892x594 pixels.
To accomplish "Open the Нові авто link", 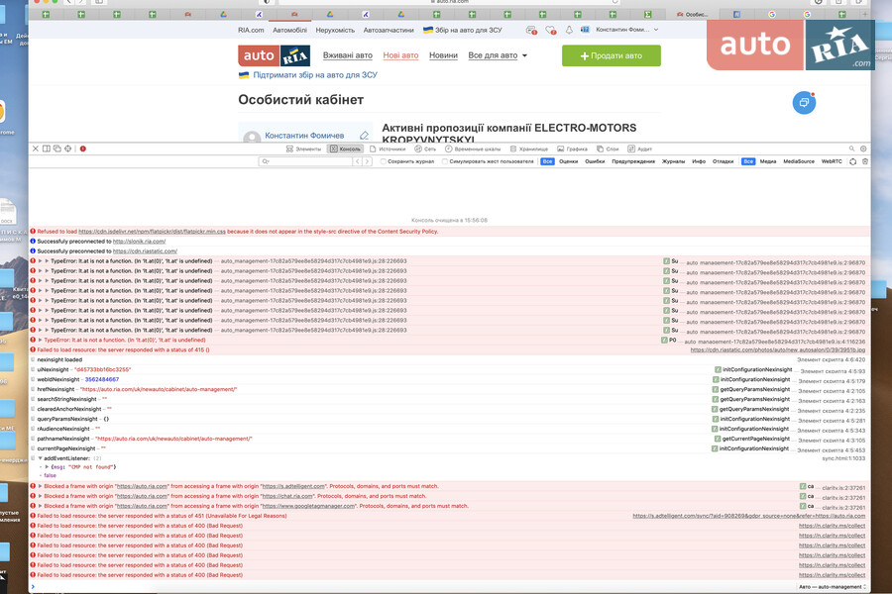I will [x=400, y=55].
